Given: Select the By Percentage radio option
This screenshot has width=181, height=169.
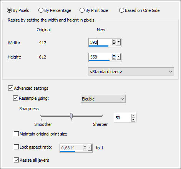Looking at the screenshot, I should [x=55, y=10].
